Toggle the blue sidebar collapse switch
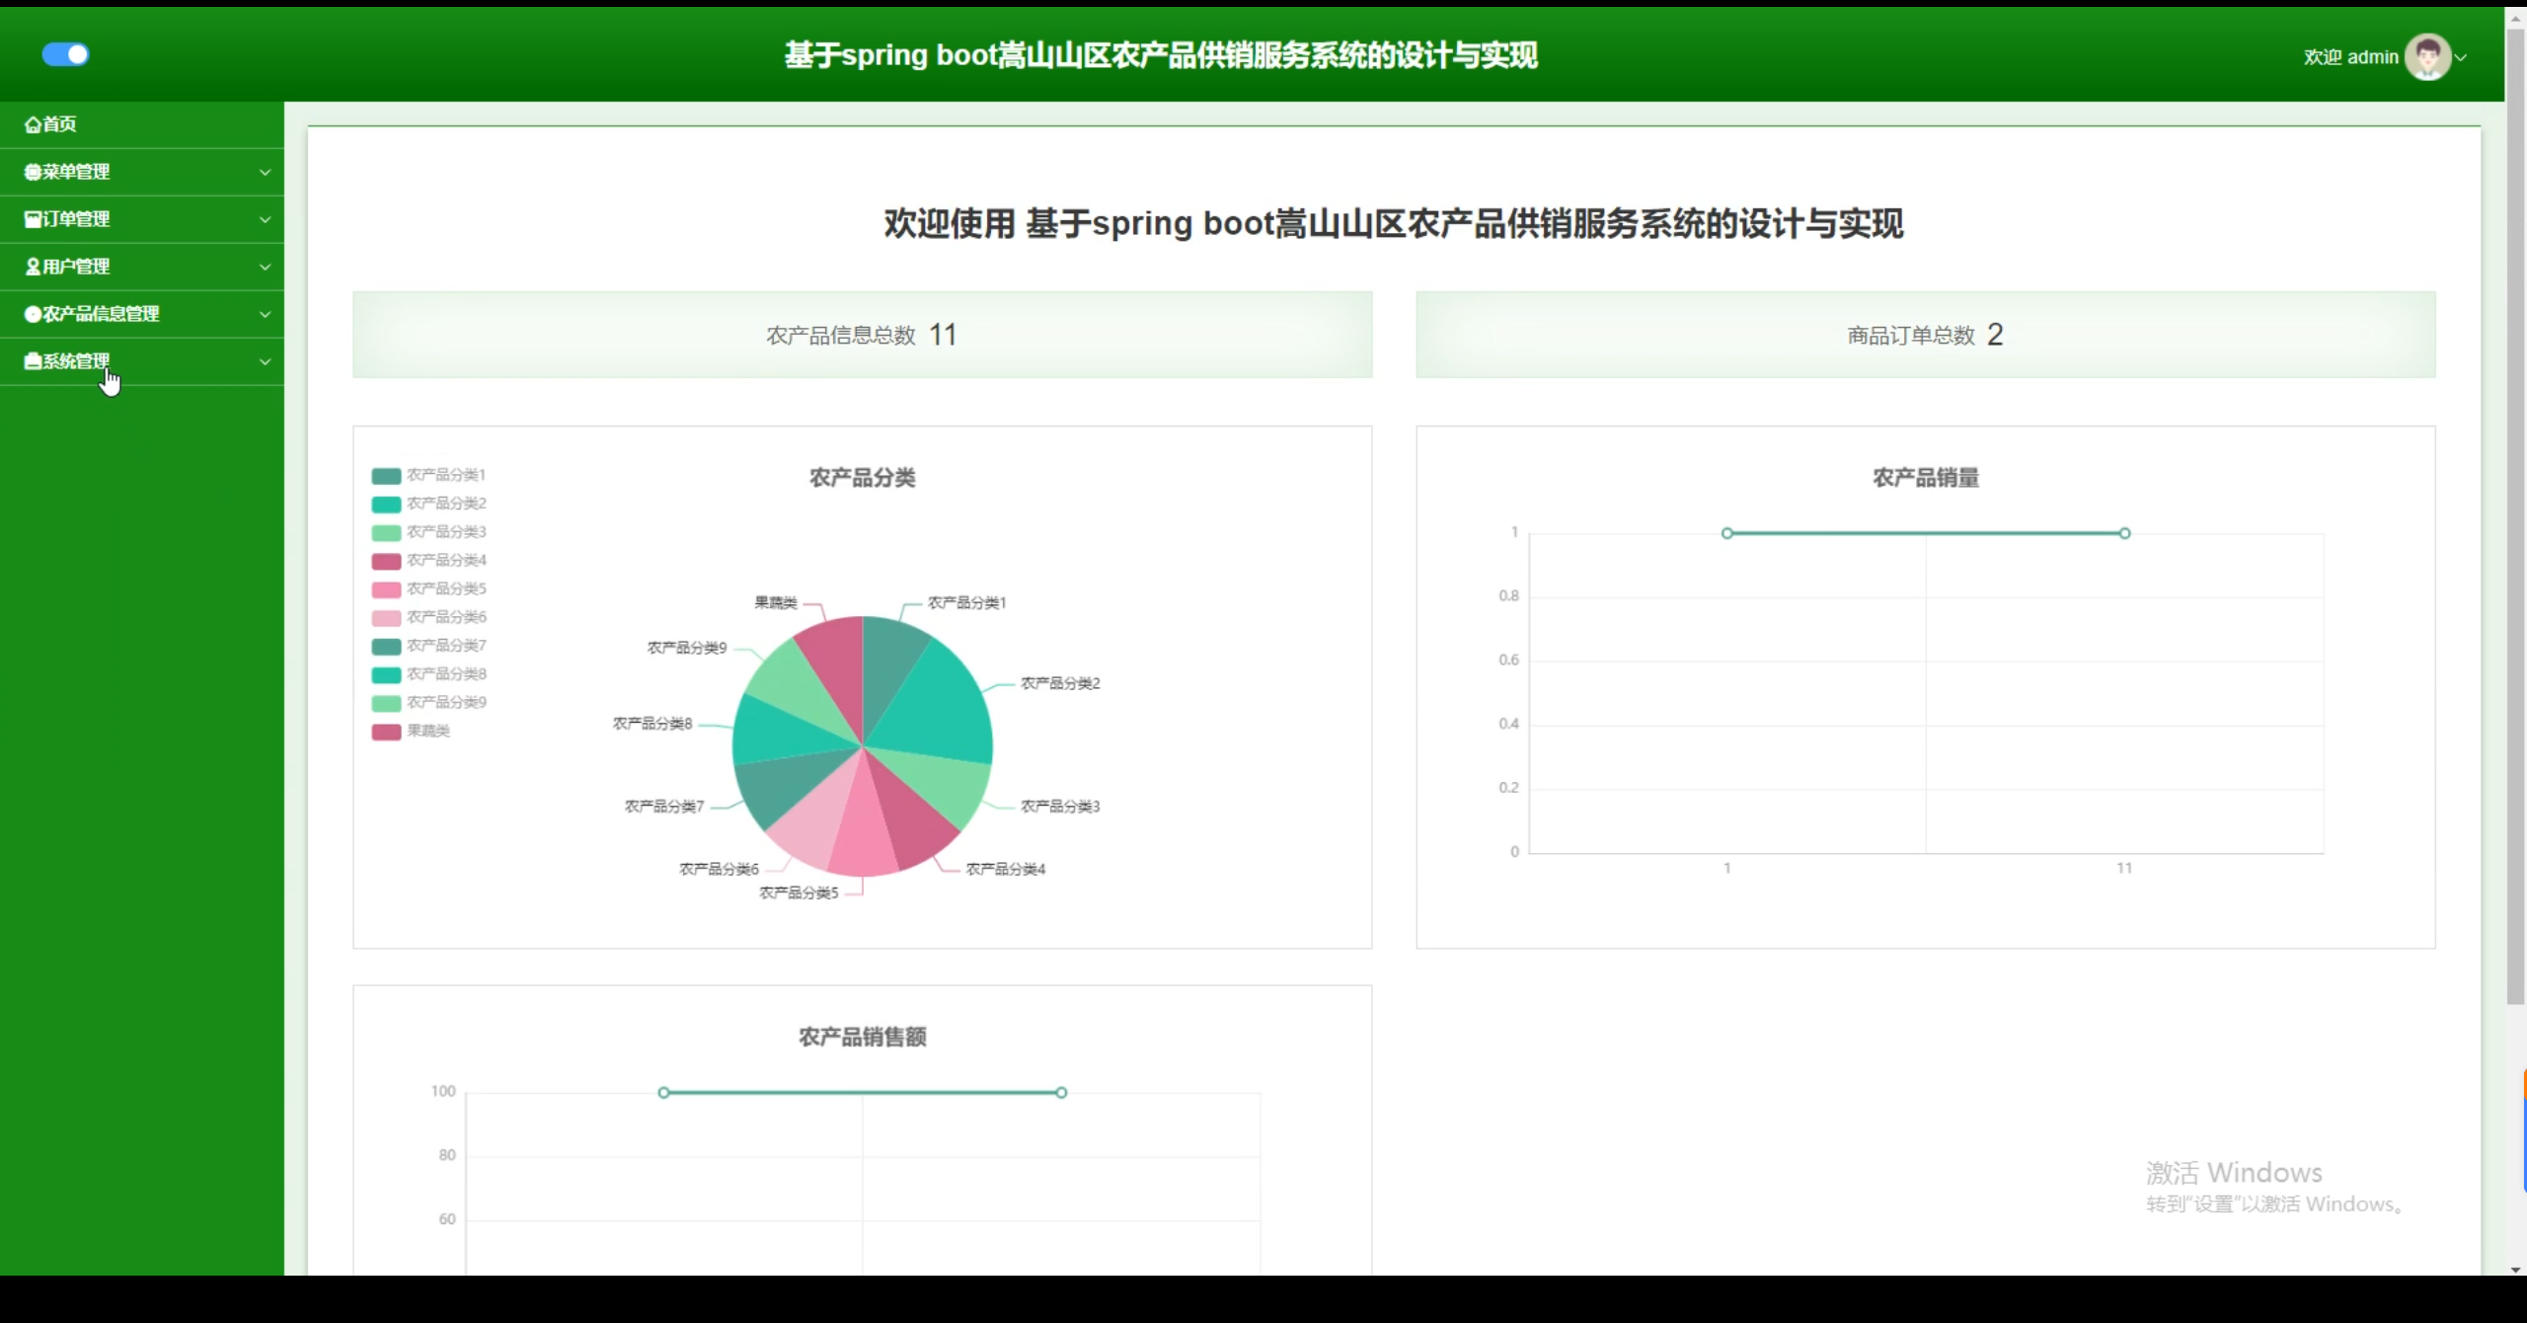Viewport: 2527px width, 1323px height. (x=65, y=54)
